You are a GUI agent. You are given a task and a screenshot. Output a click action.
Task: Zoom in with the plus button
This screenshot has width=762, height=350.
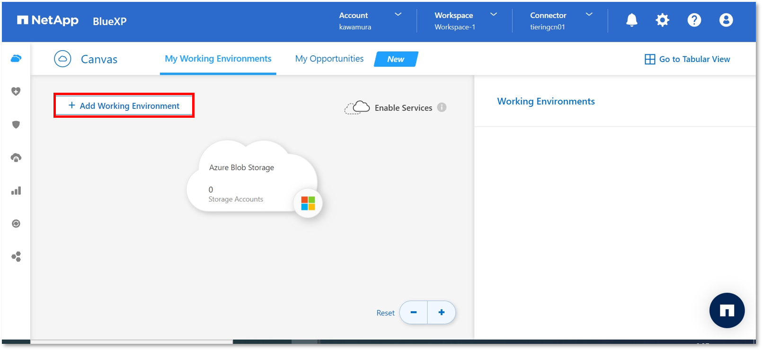click(x=442, y=312)
